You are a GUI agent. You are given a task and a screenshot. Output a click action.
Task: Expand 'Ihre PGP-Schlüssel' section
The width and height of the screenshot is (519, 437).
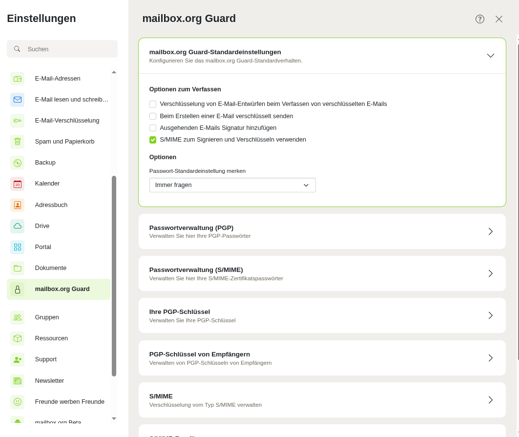click(x=322, y=315)
